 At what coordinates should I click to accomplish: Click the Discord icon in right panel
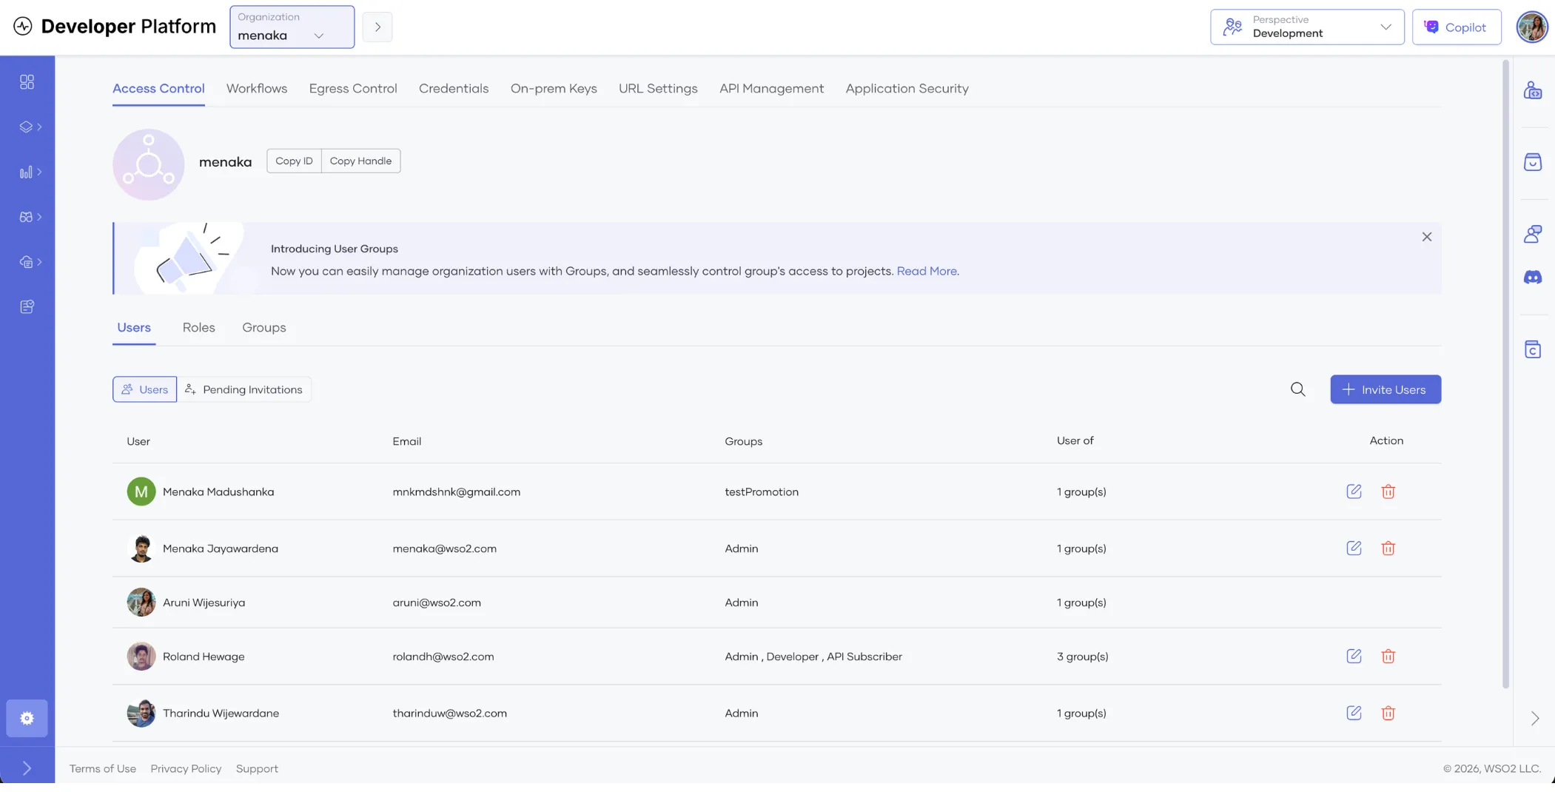(x=1532, y=278)
